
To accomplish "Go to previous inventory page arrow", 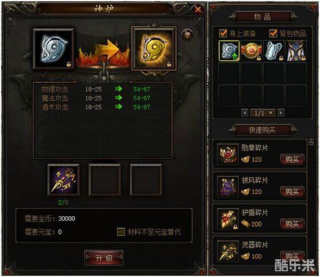I will pyautogui.click(x=245, y=113).
